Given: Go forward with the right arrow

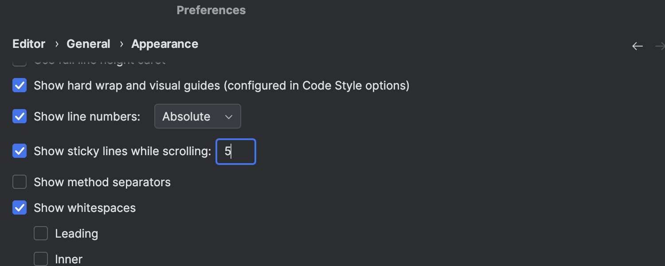Looking at the screenshot, I should [x=660, y=46].
